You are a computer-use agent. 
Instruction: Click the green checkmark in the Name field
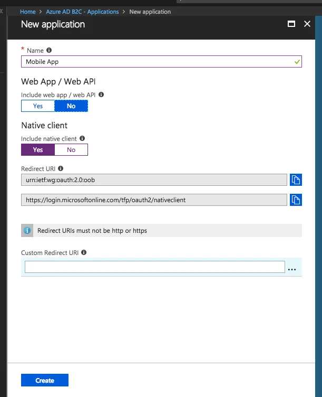click(x=297, y=62)
